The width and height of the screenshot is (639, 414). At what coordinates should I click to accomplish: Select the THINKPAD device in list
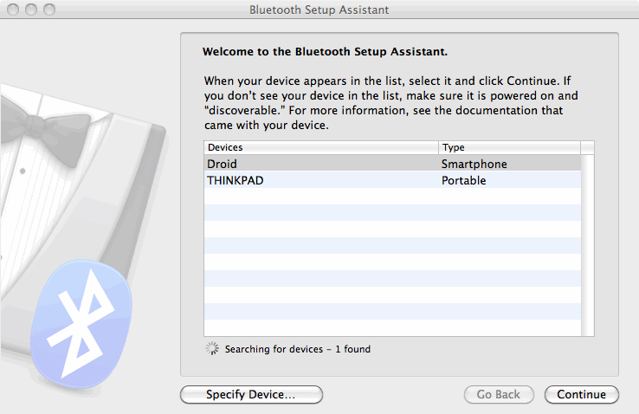[x=320, y=180]
